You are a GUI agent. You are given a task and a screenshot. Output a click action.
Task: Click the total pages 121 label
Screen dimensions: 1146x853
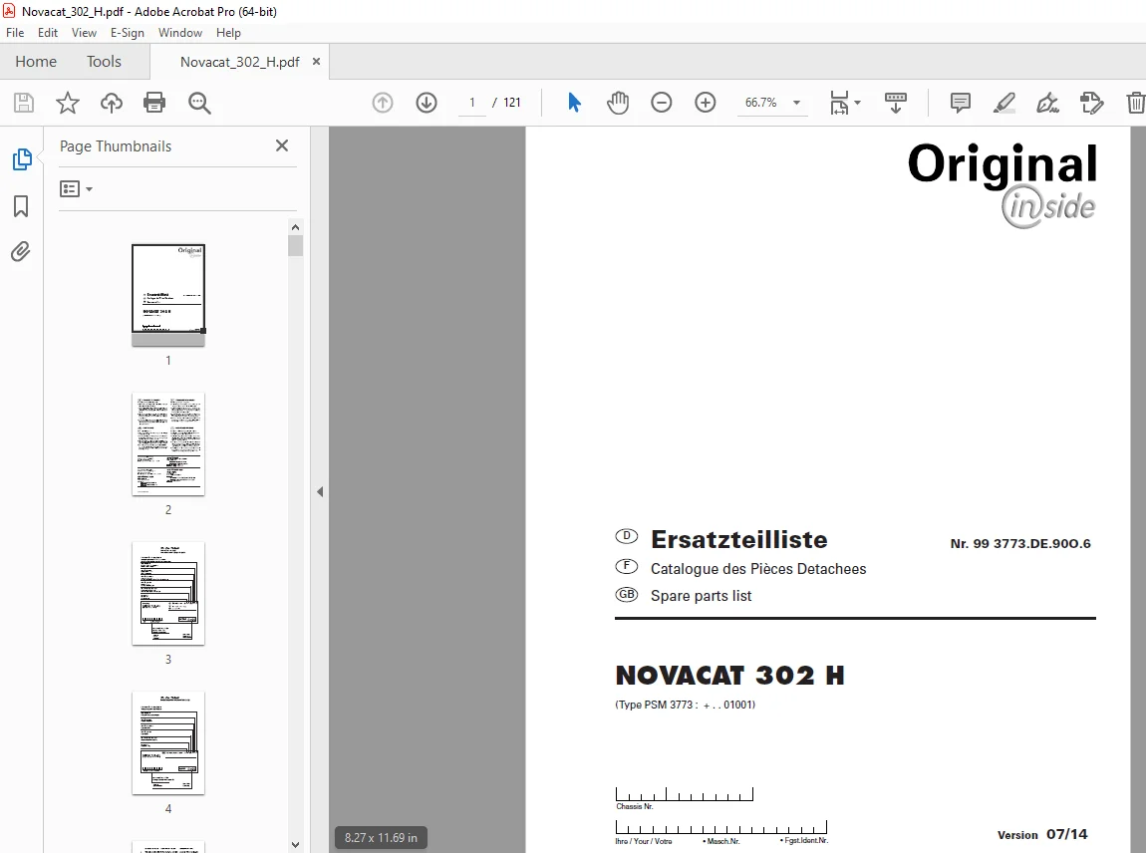pyautogui.click(x=512, y=103)
